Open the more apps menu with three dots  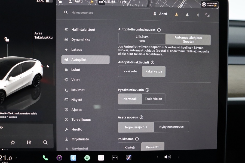point(115,158)
